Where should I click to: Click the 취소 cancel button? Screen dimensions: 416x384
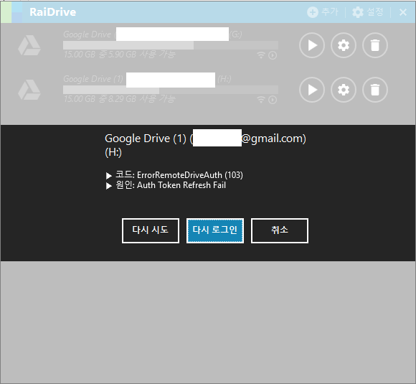(280, 230)
